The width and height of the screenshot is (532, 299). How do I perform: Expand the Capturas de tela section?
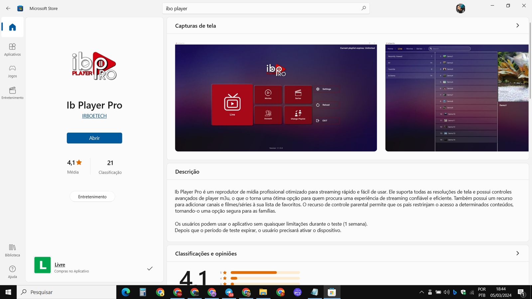coord(517,25)
